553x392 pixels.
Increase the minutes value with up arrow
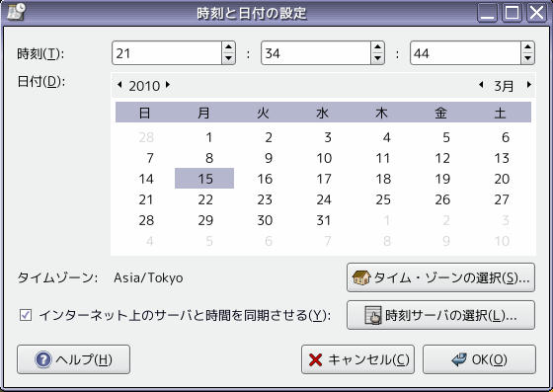(x=377, y=47)
